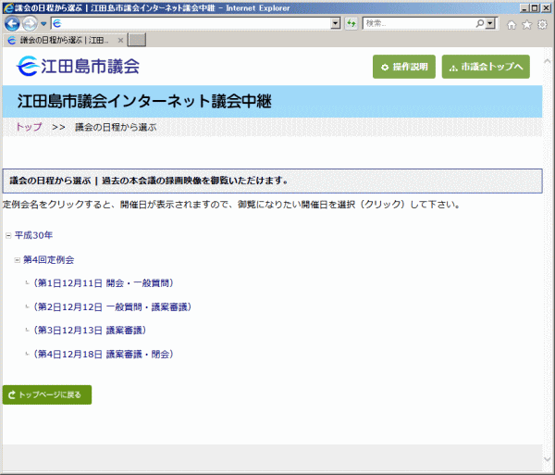Click the 議会の日程から選ぶ breadcrumb text
The width and height of the screenshot is (555, 475).
[116, 127]
